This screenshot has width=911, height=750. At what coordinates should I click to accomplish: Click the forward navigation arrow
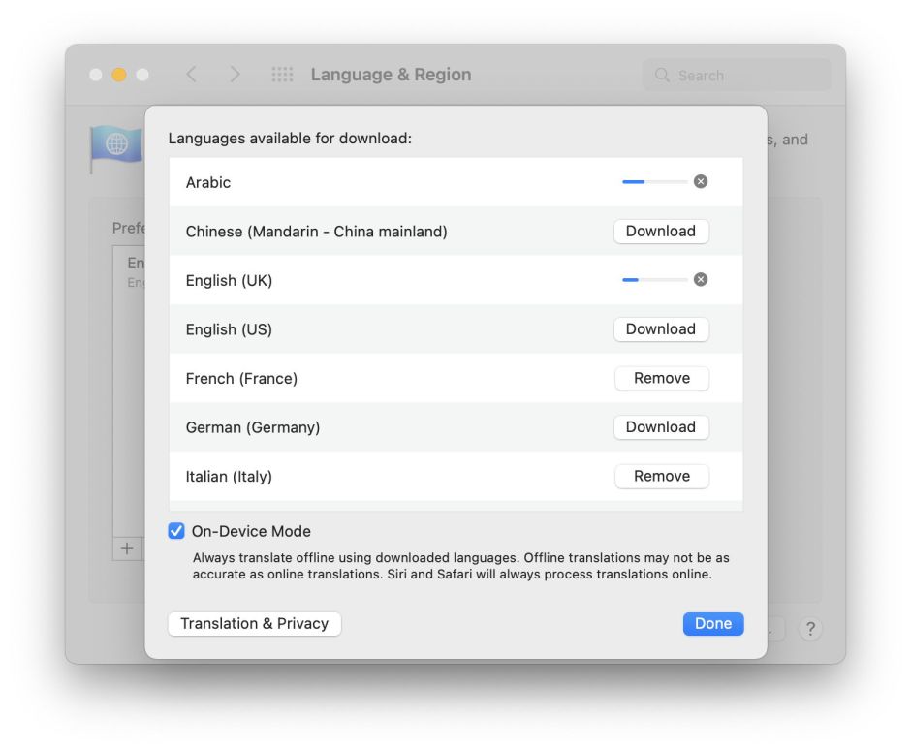click(235, 75)
